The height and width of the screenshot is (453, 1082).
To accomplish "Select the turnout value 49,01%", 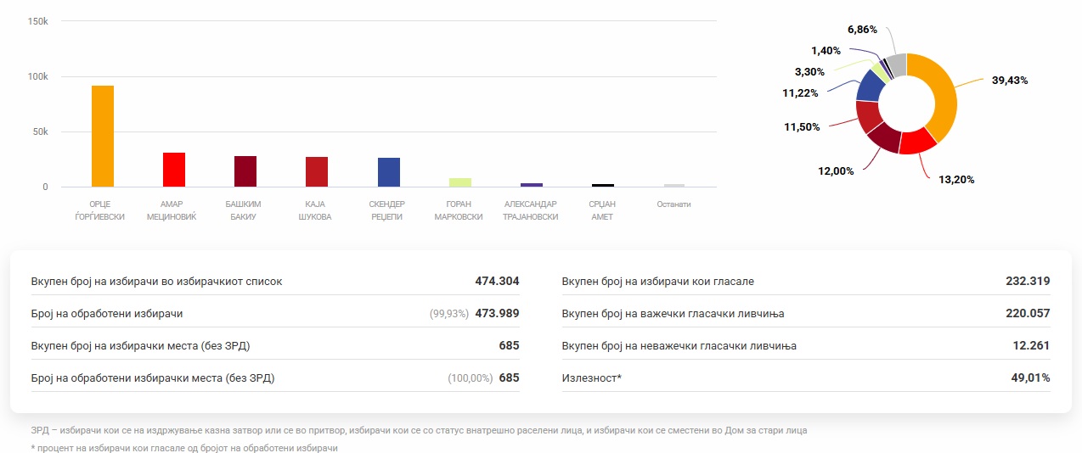I will [x=1030, y=377].
